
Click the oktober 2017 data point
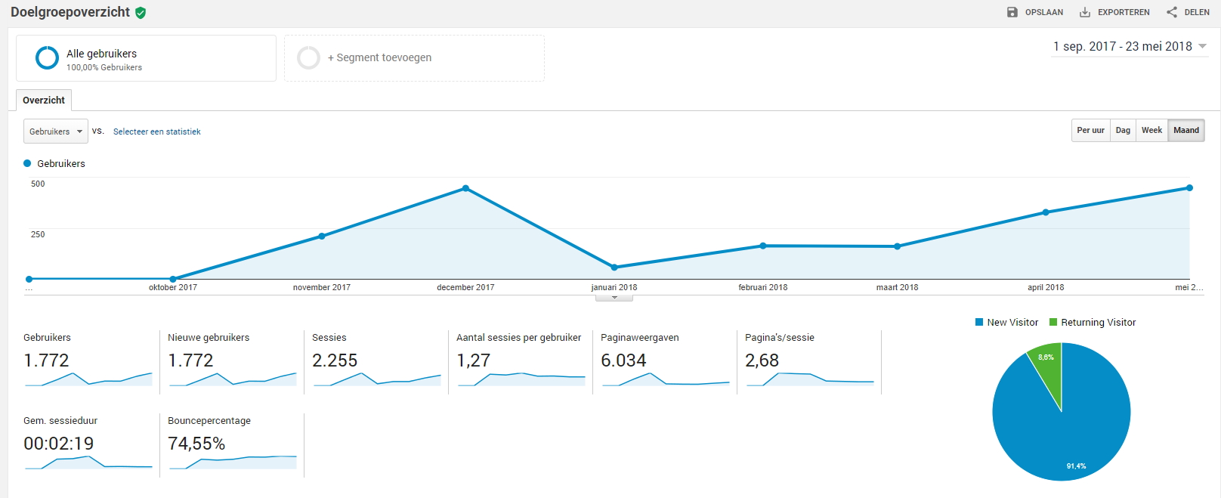[173, 279]
